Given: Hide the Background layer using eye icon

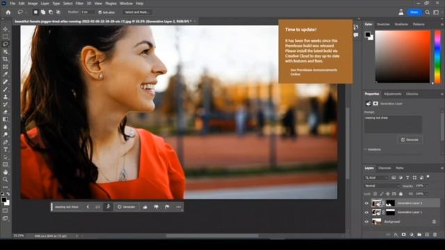Looking at the screenshot, I should point(366,222).
